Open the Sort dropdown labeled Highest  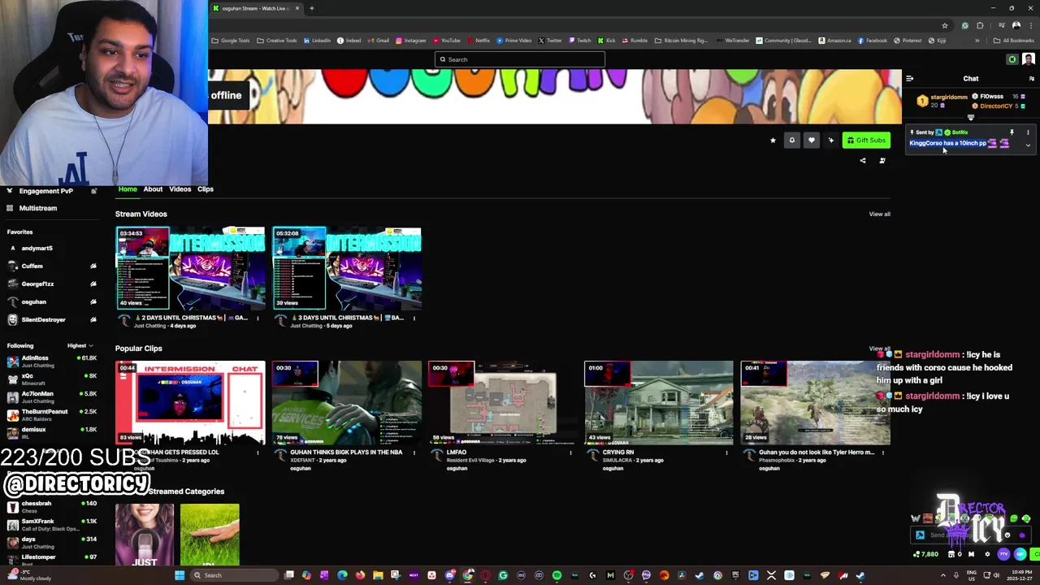point(80,345)
